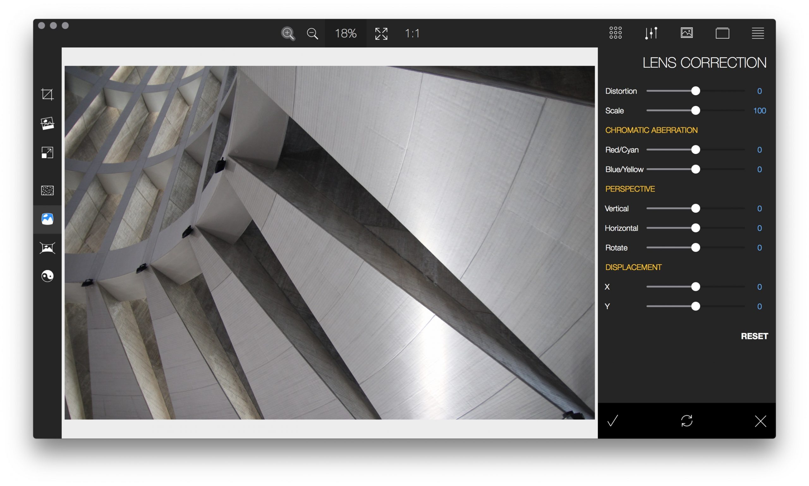Select the distortion warp image tool

47,248
